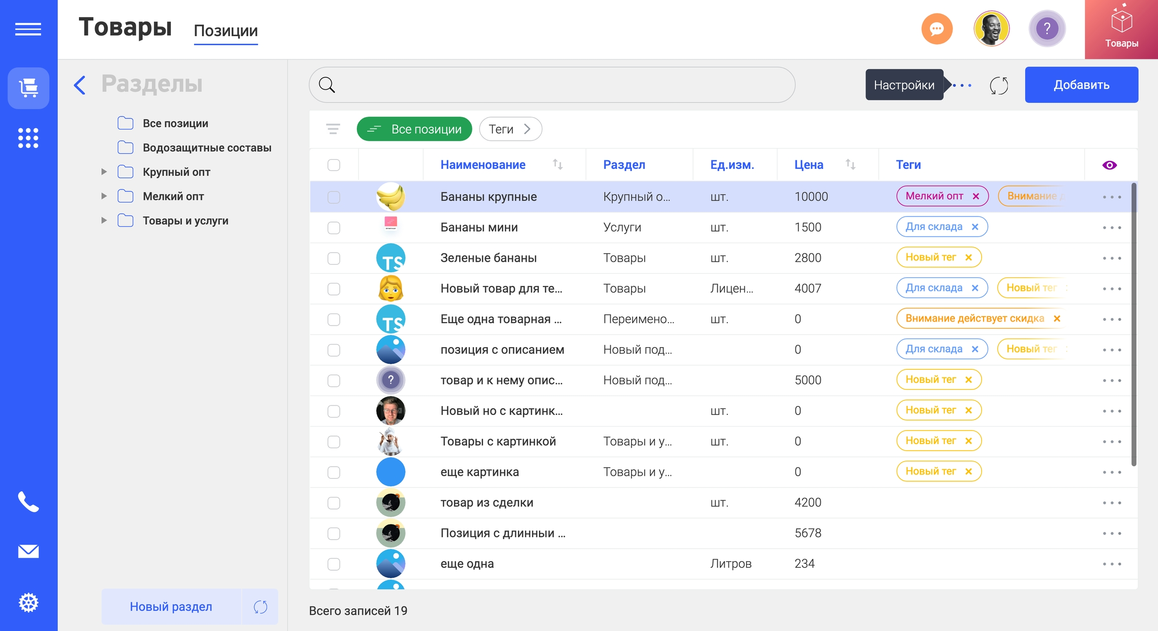Image resolution: width=1158 pixels, height=631 pixels.
Task: Open the orange chat icon in header
Action: point(937,29)
